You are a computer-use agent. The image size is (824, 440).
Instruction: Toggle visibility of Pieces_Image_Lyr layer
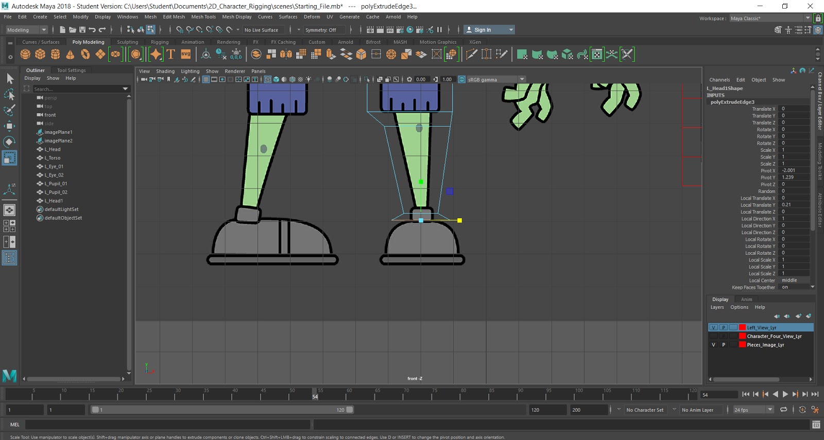click(713, 345)
